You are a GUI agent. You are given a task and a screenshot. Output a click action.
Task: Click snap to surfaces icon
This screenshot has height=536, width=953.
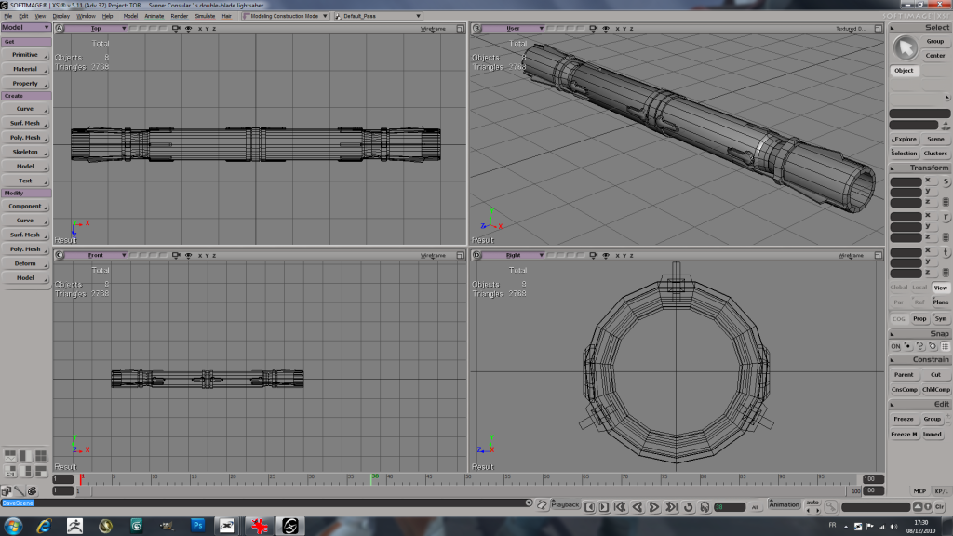tap(933, 346)
